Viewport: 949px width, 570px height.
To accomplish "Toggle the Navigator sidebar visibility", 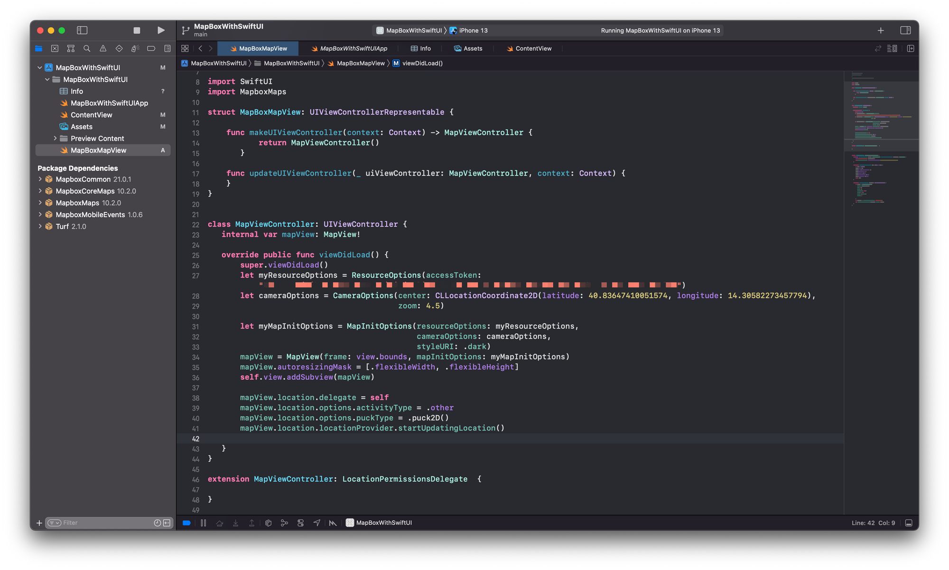I will coord(82,30).
